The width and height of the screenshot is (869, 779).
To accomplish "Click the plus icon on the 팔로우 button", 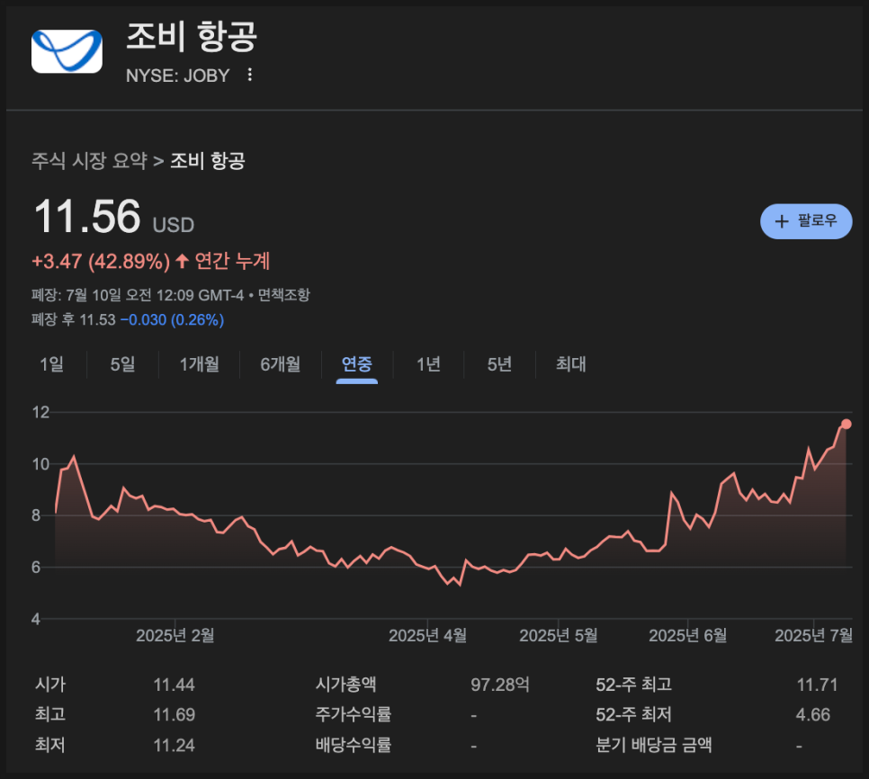I will pos(783,221).
